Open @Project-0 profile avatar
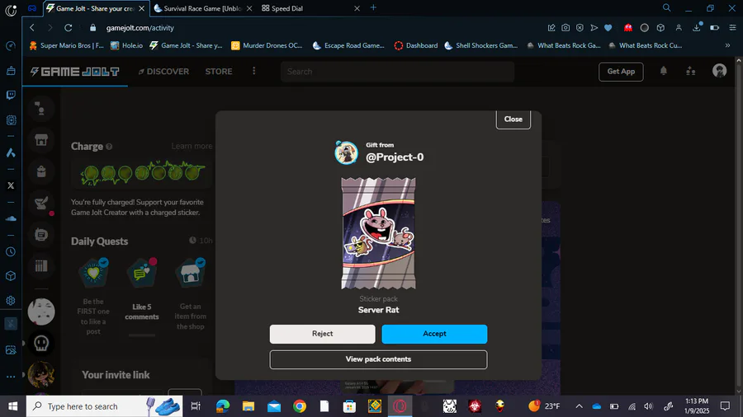The image size is (743, 417). [346, 152]
